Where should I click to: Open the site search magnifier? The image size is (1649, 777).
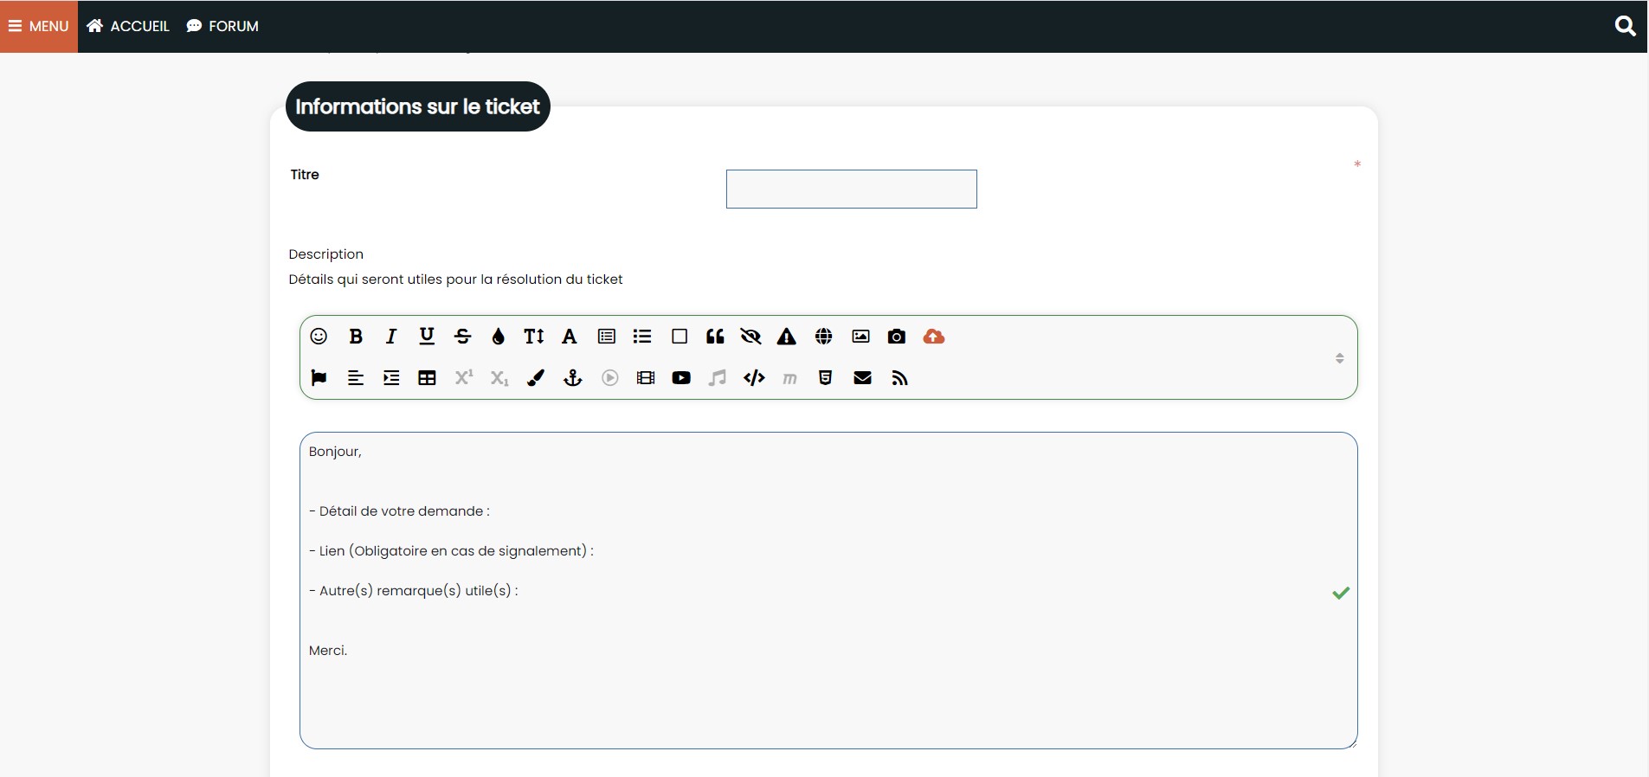(1626, 26)
